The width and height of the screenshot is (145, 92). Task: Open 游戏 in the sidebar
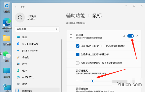[x=37, y=84]
